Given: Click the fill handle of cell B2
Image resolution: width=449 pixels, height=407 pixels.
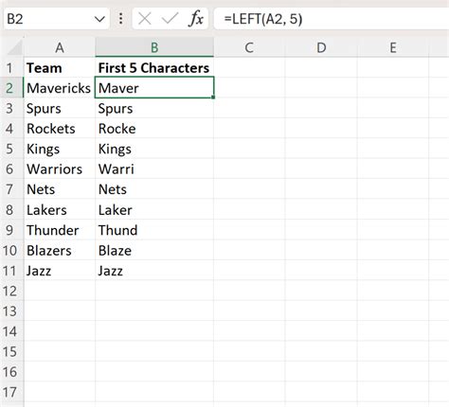Looking at the screenshot, I should coord(213,97).
